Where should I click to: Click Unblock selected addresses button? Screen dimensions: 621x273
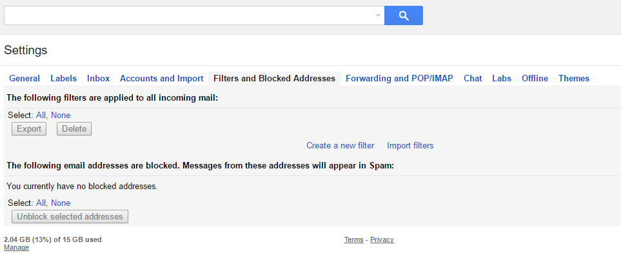pyautogui.click(x=70, y=217)
